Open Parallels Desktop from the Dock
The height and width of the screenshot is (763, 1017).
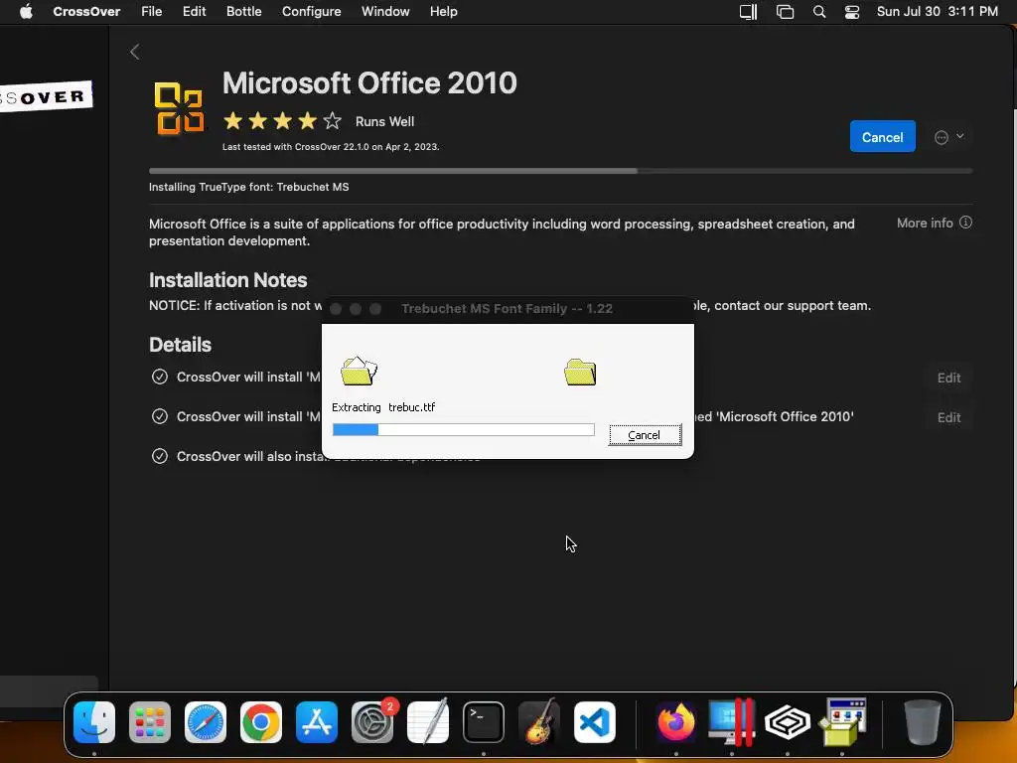click(x=732, y=721)
